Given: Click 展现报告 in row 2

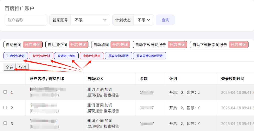Looking at the screenshot, I should pyautogui.click(x=95, y=111).
